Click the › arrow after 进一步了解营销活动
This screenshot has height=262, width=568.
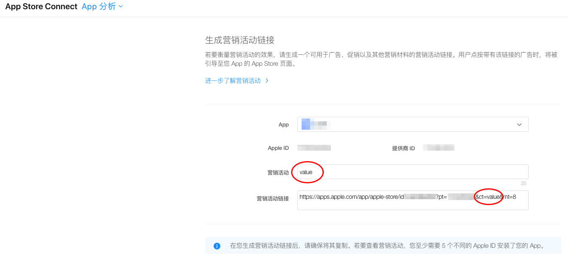coord(267,80)
